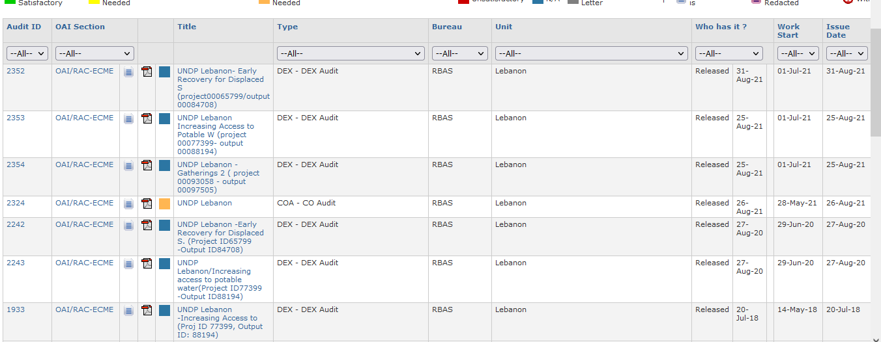
Task: Open PDF icon for audit 2324
Action: click(147, 204)
